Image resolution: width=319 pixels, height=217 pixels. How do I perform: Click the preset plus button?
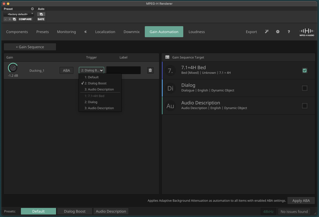[x=10, y=19]
